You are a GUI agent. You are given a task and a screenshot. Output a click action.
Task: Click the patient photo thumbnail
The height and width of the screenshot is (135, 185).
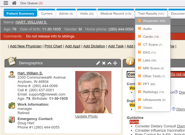click(x=93, y=92)
